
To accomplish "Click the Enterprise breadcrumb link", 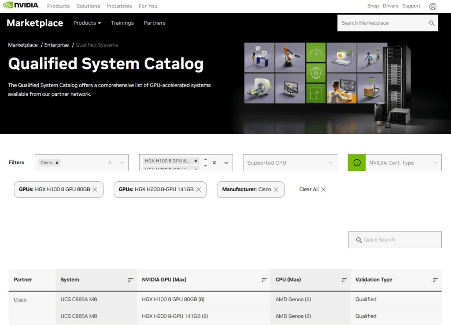I will click(x=56, y=45).
